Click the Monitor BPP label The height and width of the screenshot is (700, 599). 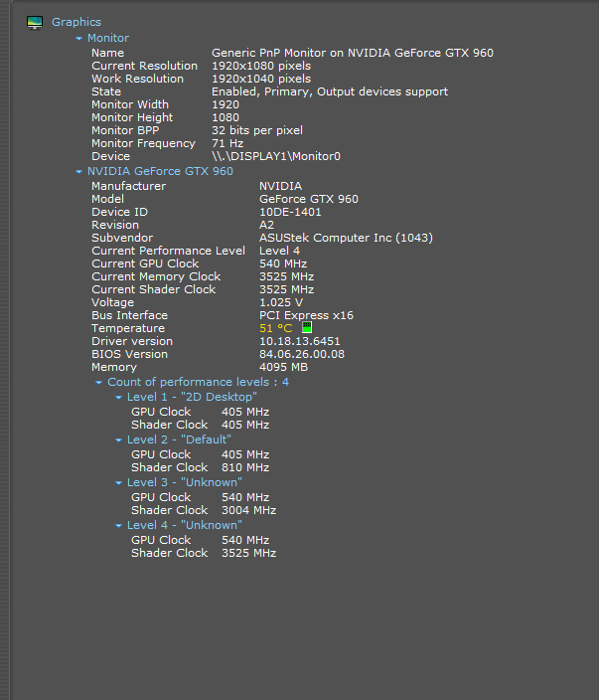point(125,130)
